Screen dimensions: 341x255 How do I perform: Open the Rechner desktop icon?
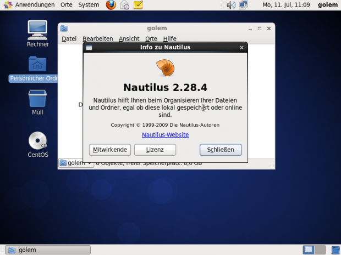click(37, 30)
